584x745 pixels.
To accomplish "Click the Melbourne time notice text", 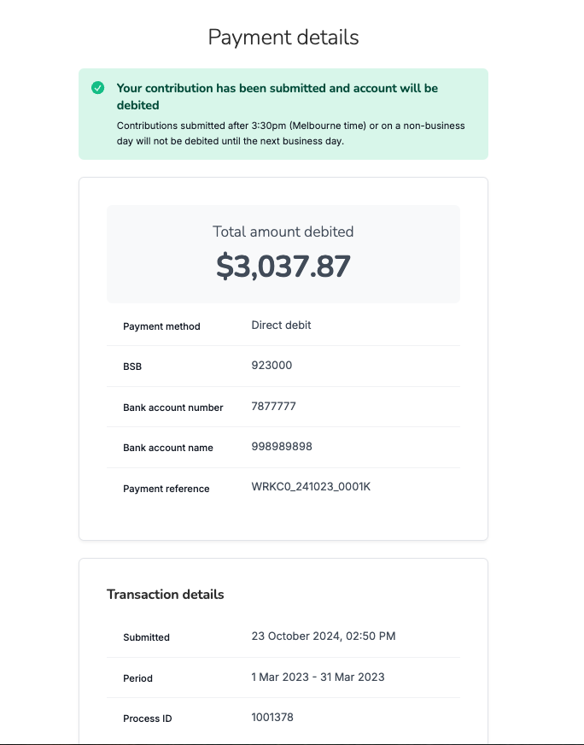I will pos(290,133).
